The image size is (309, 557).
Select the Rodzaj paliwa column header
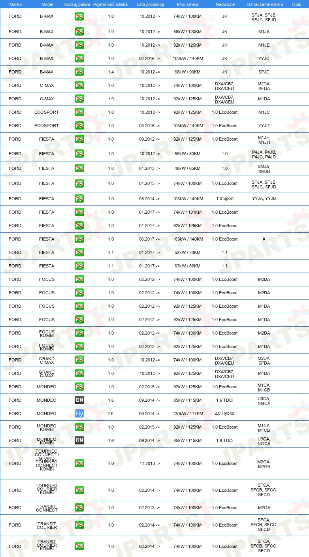click(x=77, y=4)
